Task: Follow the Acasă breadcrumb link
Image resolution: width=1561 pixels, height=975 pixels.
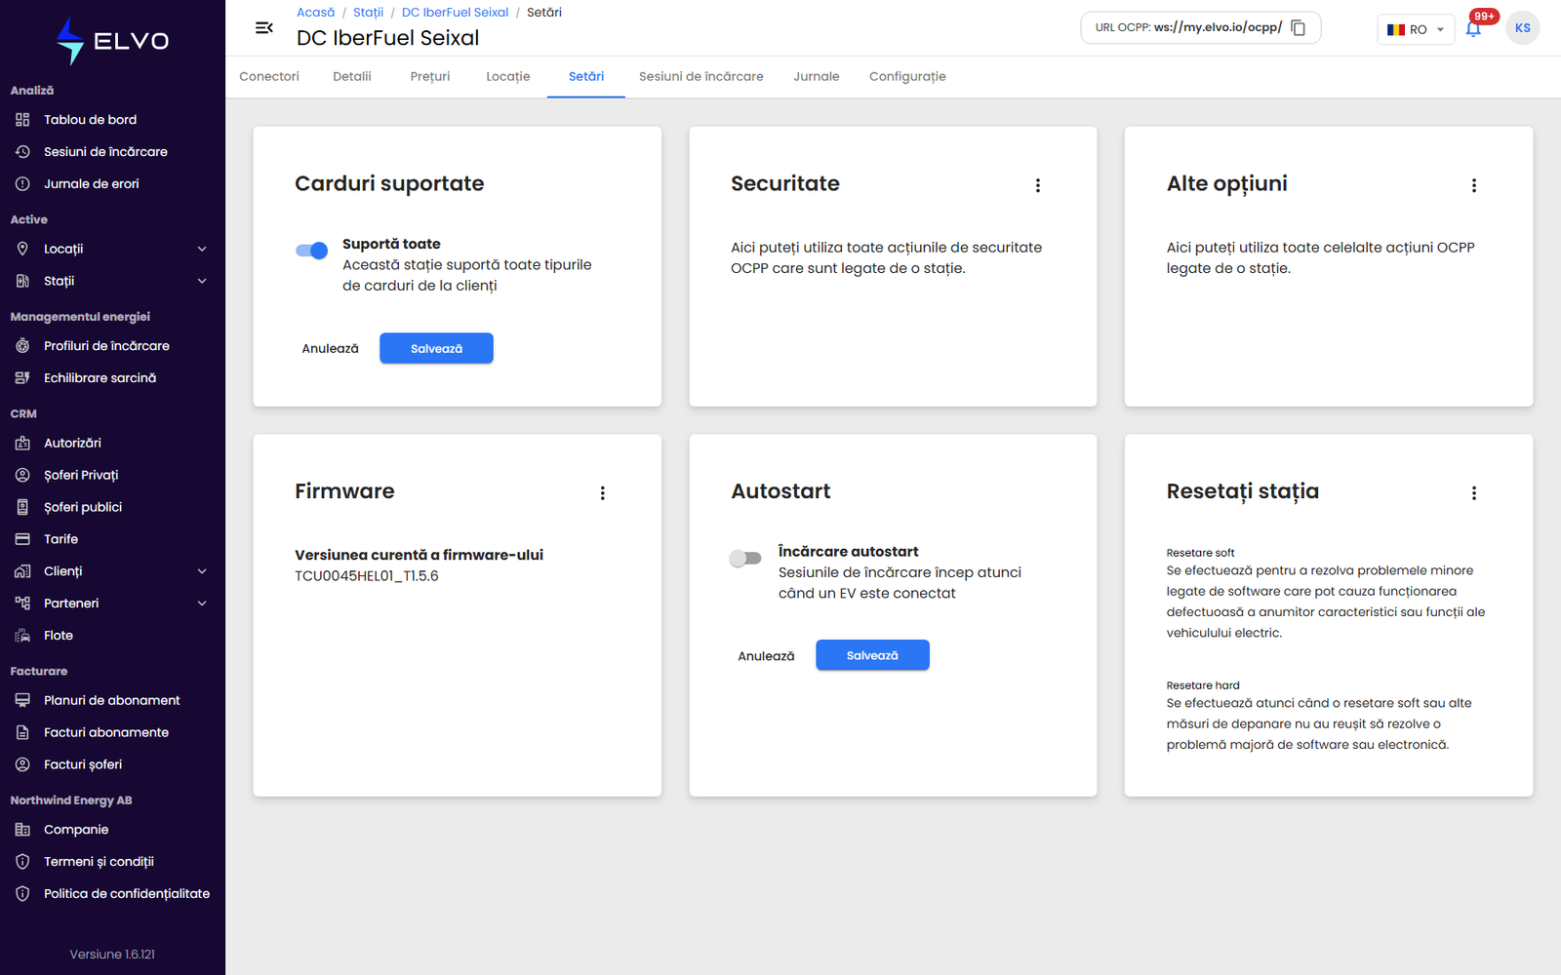Action: click(315, 13)
